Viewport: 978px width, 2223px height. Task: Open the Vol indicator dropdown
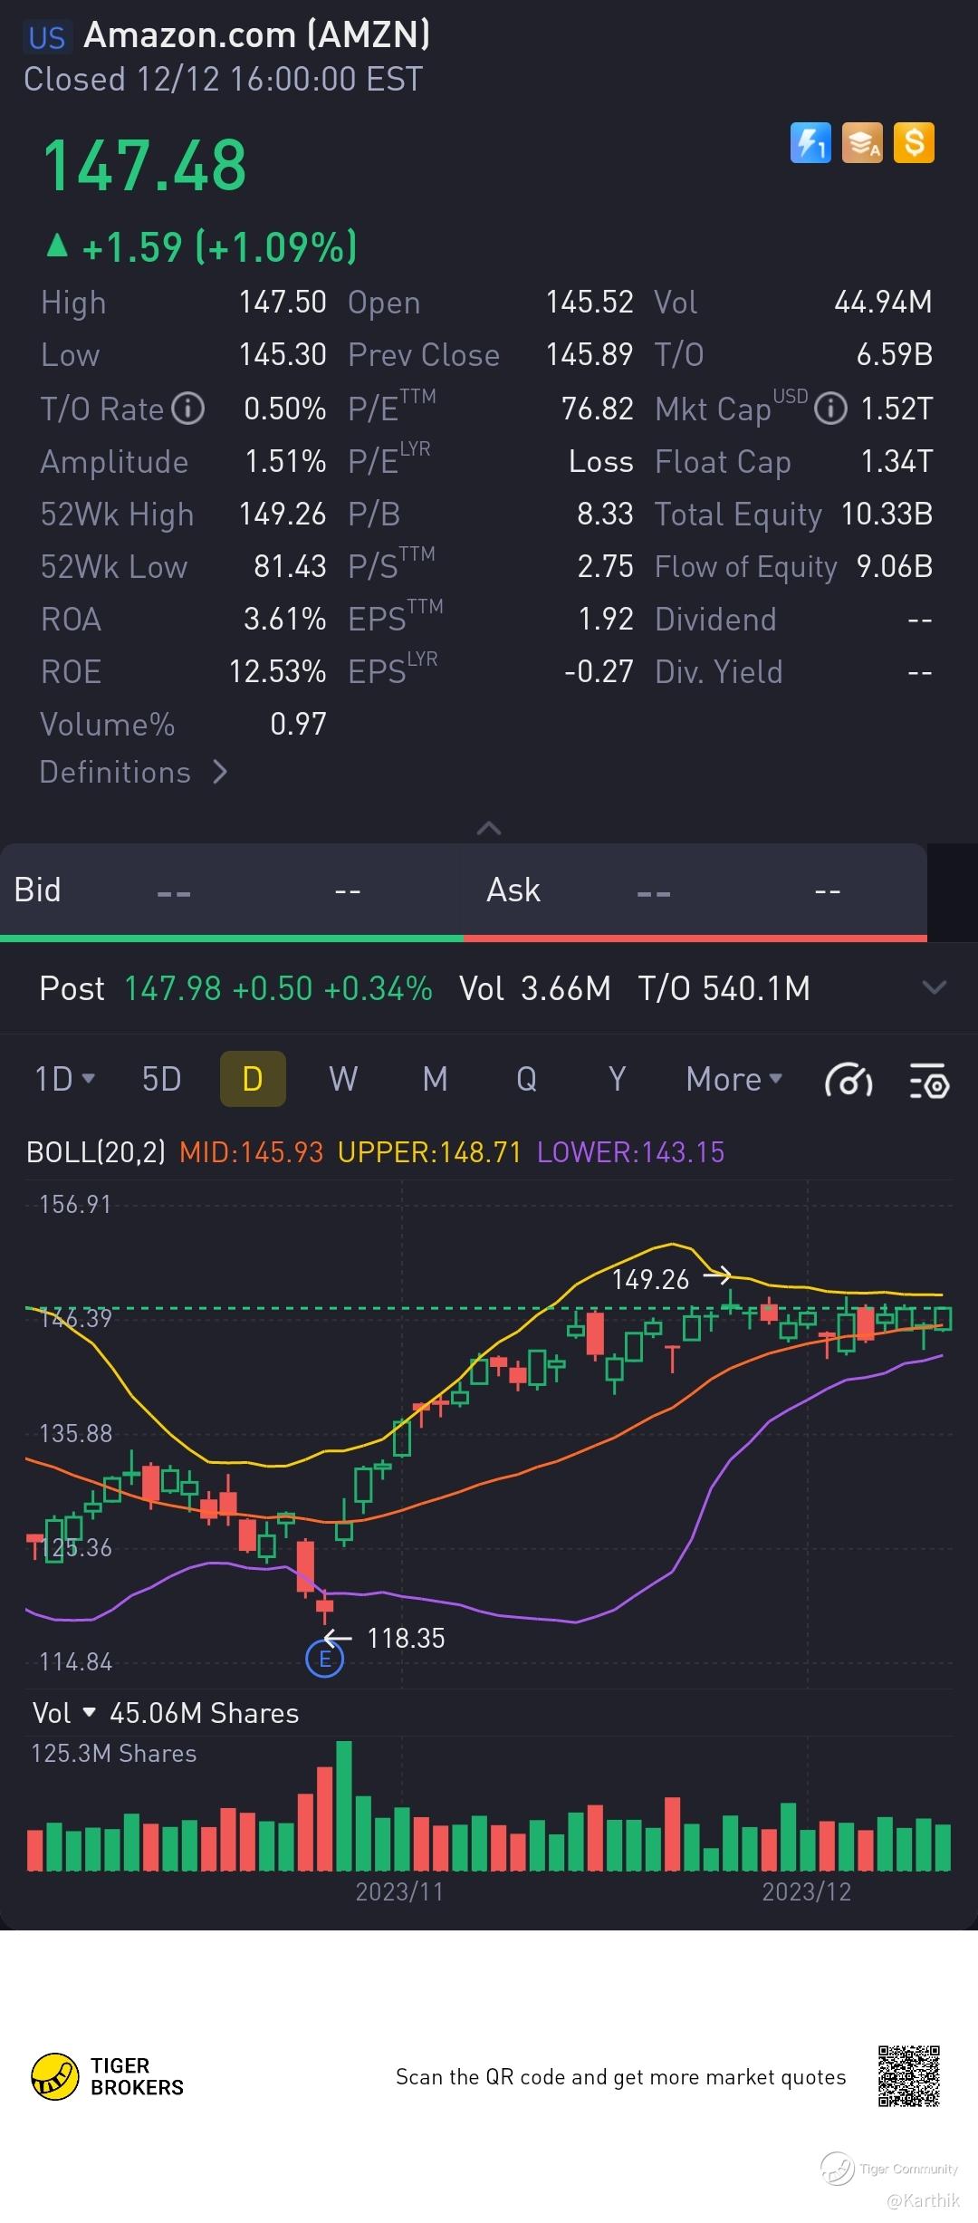63,1713
